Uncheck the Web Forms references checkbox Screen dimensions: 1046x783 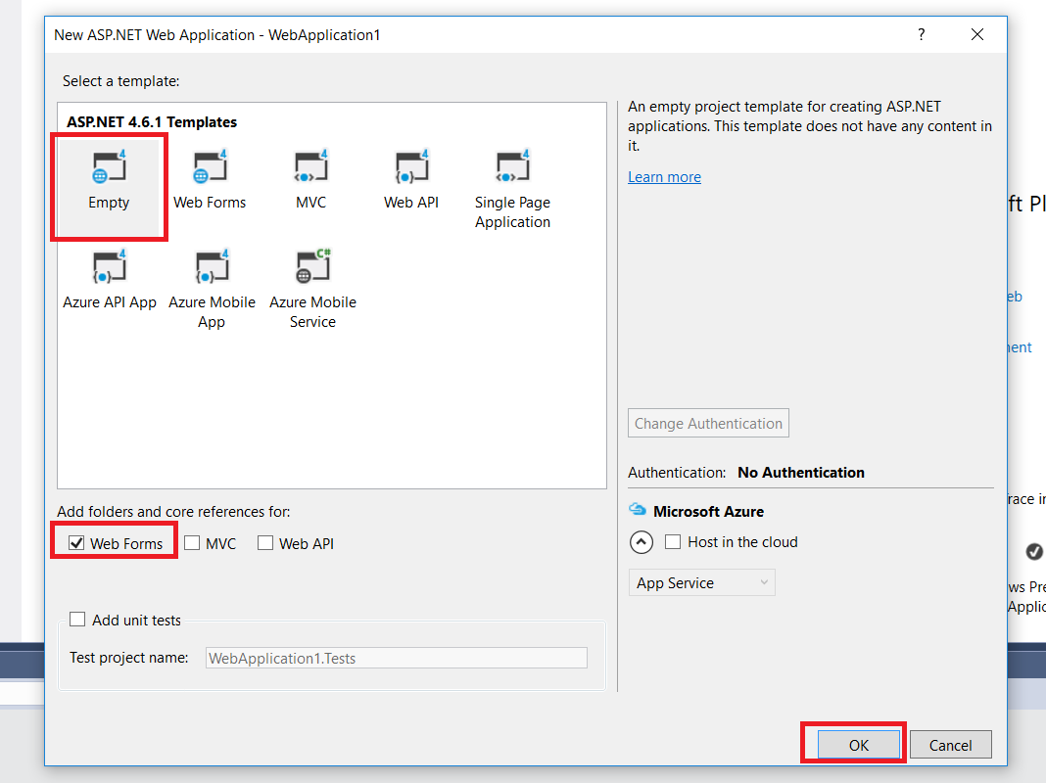tap(76, 543)
